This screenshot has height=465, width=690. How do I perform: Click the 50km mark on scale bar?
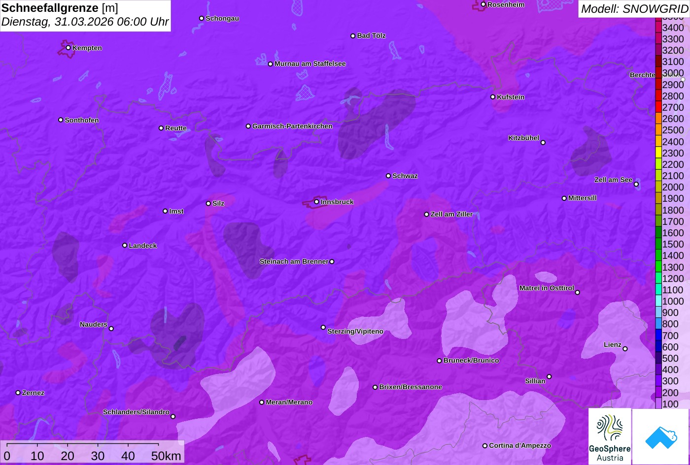point(166,456)
